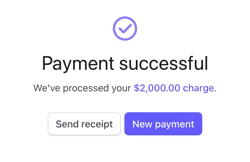Click the word "Payment" in the heading
Viewport: 250px width, 162px height.
click(78, 64)
